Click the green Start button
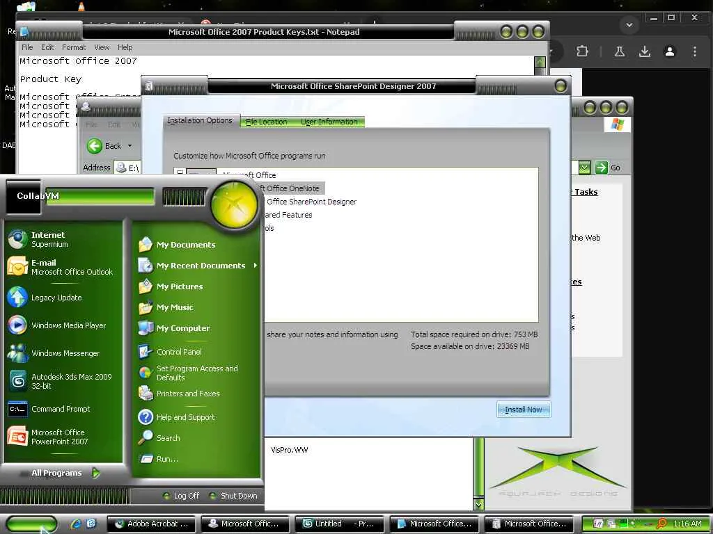713x534 pixels. coord(32,524)
